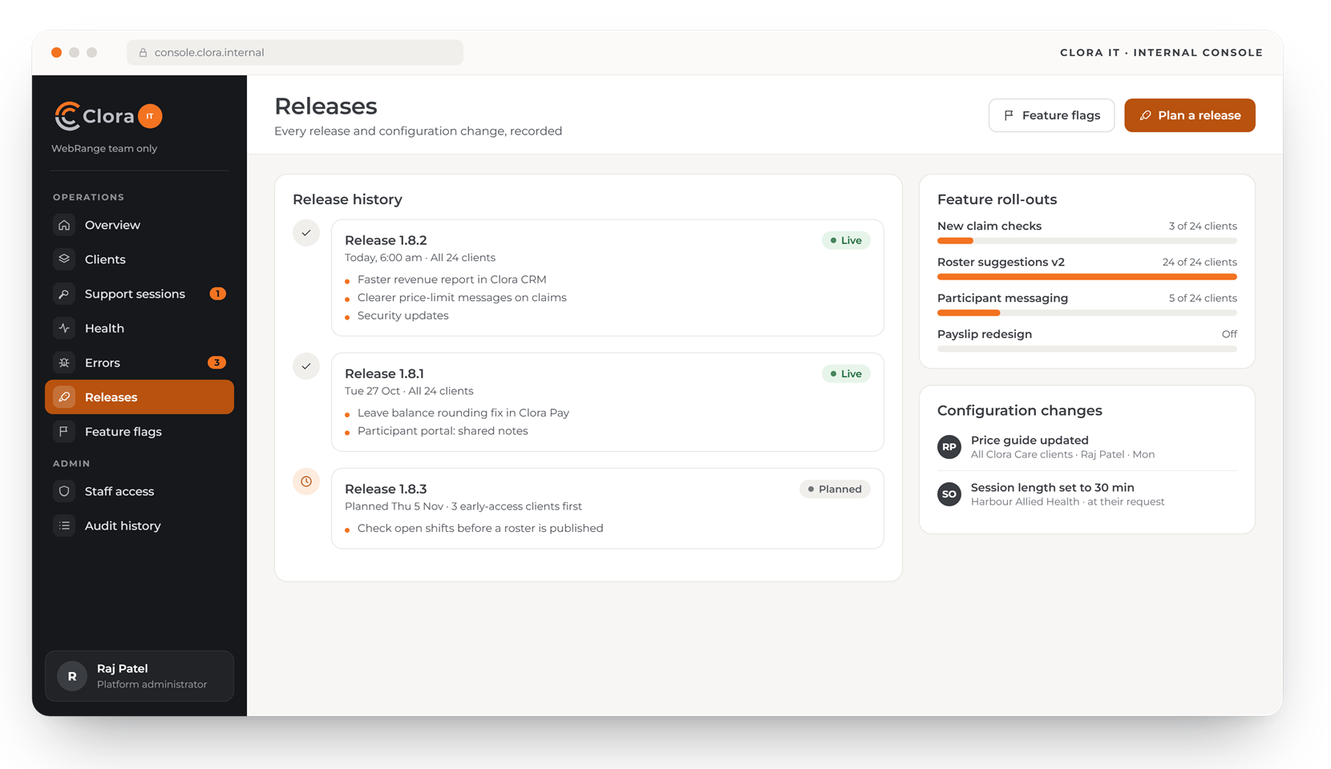Viewport: 1331px width, 769px height.
Task: Click the console.clora.internal address field
Action: 295,53
